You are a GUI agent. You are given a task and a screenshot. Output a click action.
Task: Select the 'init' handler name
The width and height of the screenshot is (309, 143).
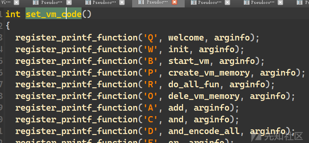(x=178, y=49)
